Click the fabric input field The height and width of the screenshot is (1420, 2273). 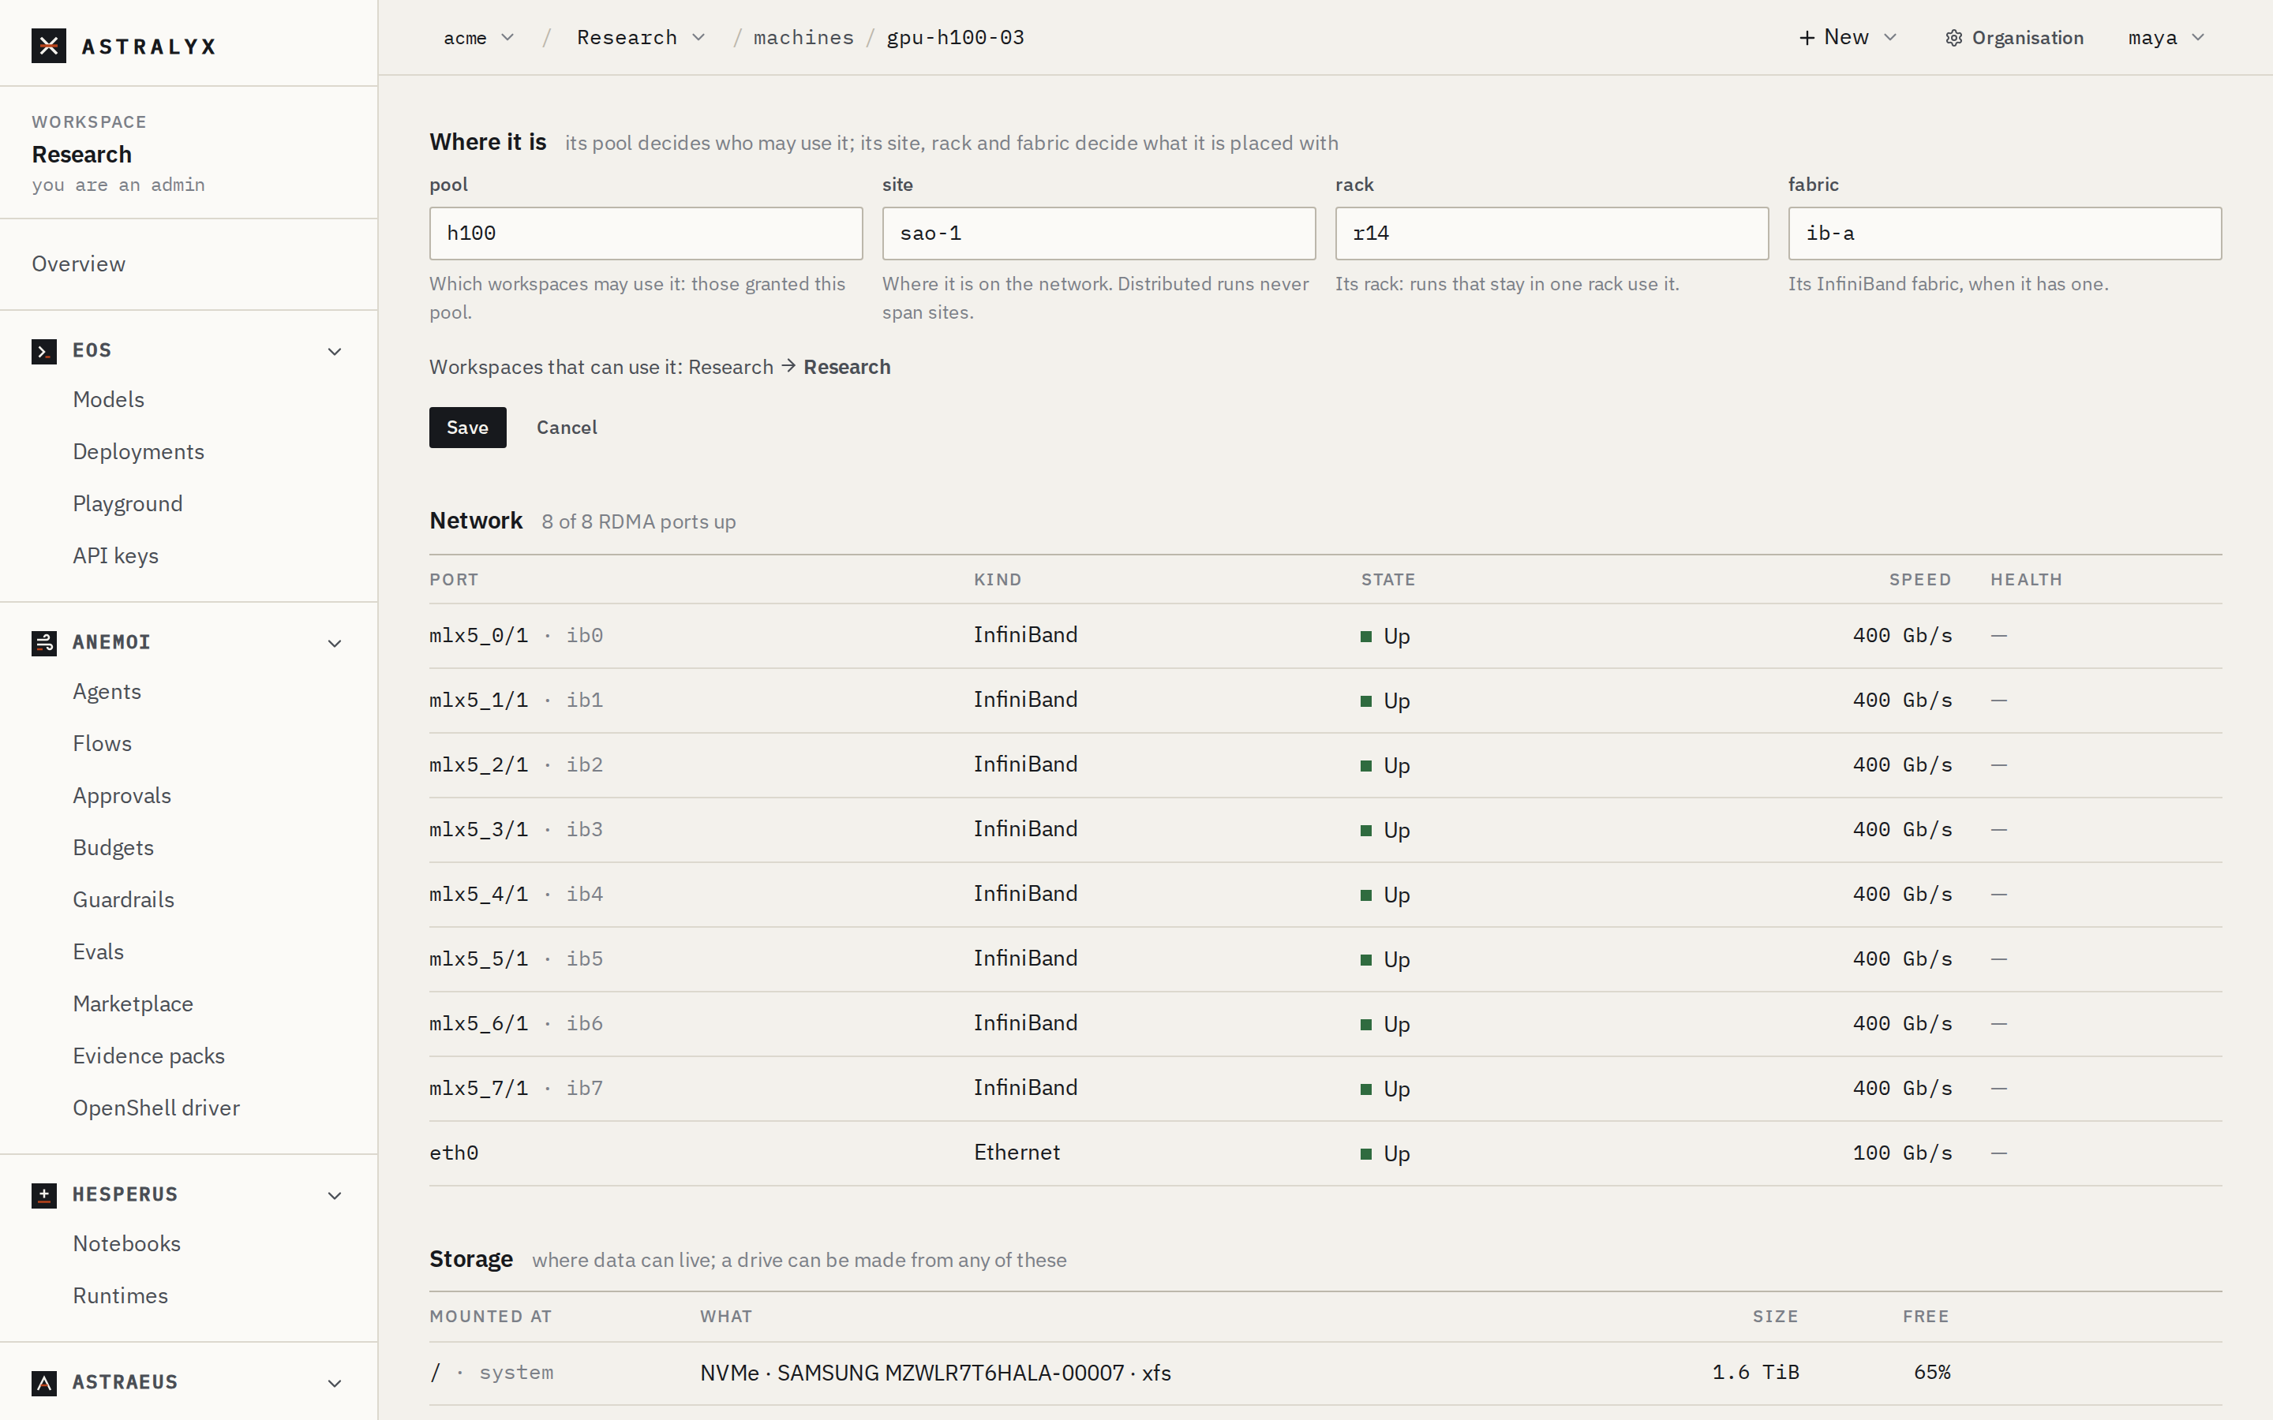(x=2005, y=234)
